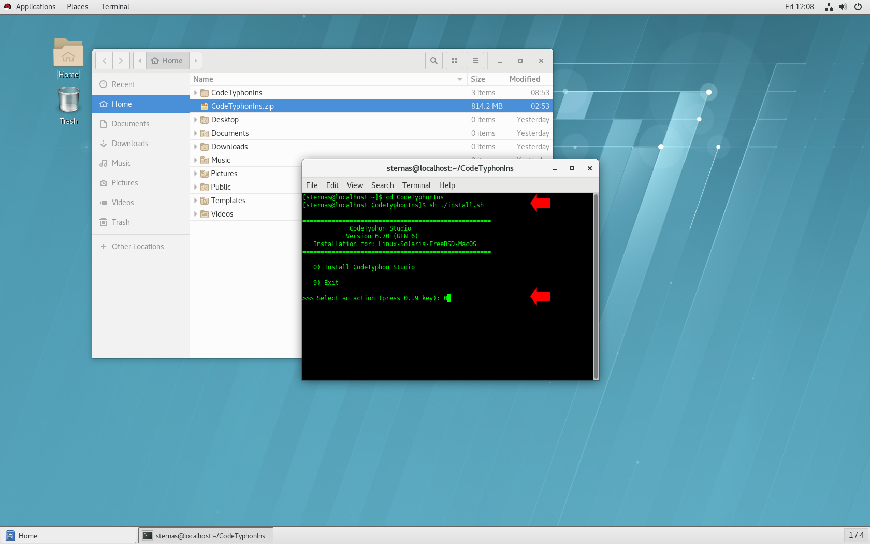The height and width of the screenshot is (544, 870).
Task: Click the workspace switcher 1 / 4
Action: pos(856,535)
